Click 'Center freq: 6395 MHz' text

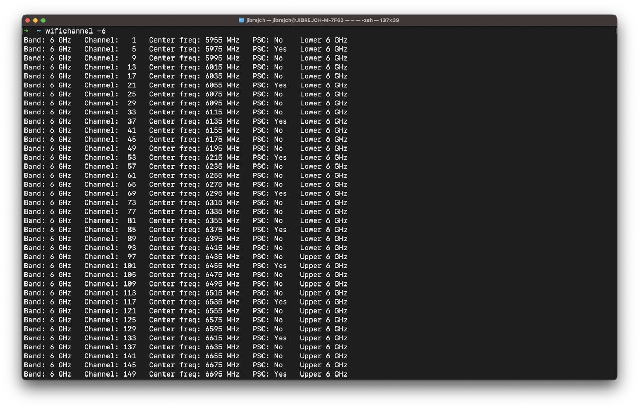click(x=194, y=239)
